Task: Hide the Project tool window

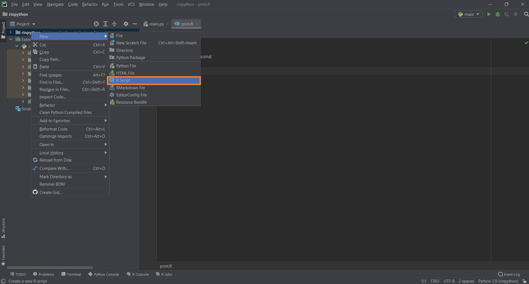Action: 135,24
